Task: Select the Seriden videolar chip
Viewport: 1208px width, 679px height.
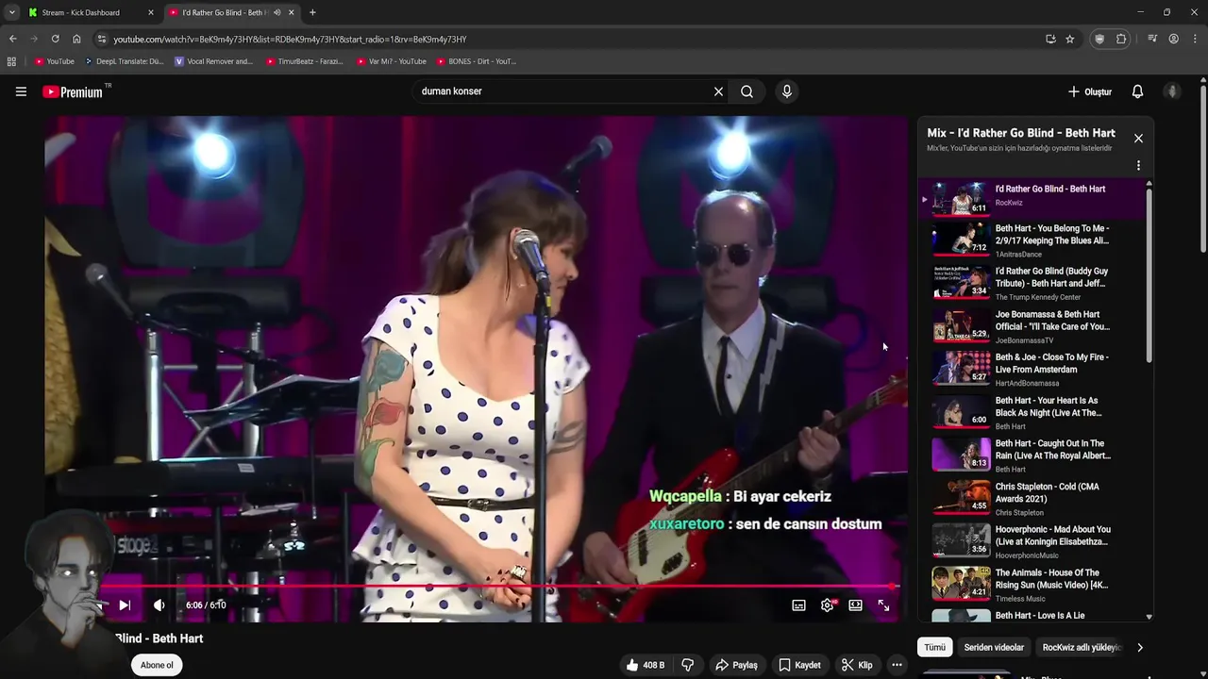Action: [994, 647]
